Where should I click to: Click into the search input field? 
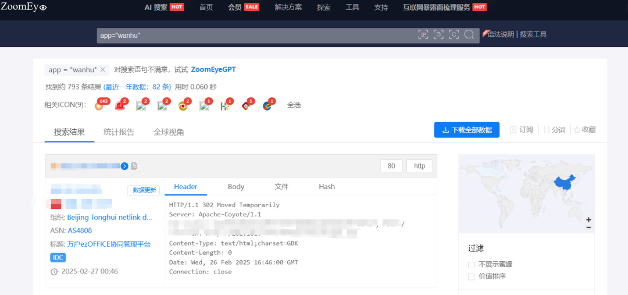click(256, 35)
